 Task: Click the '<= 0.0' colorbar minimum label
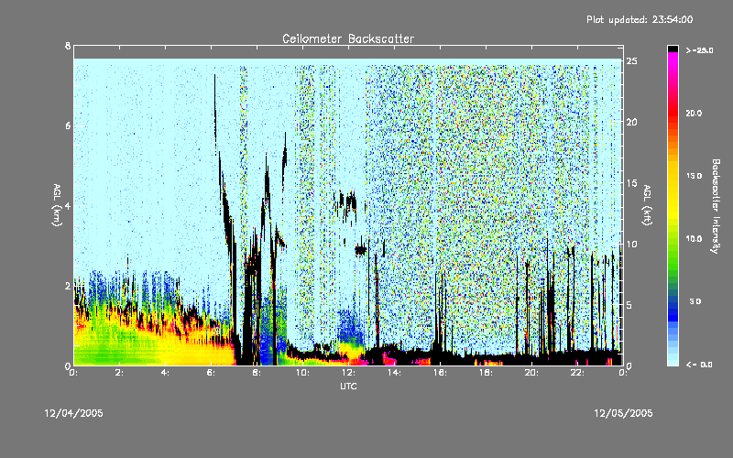(x=699, y=365)
